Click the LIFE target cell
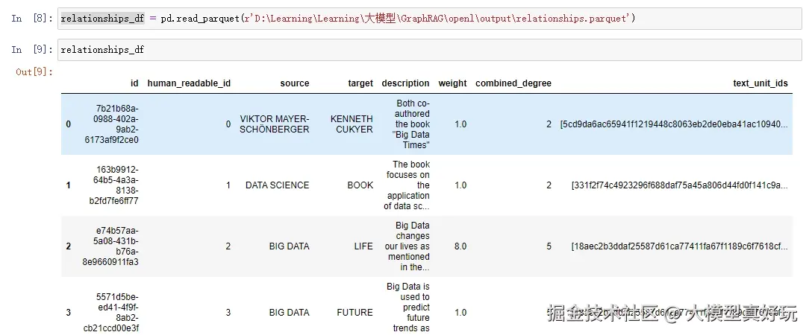Image resolution: width=809 pixels, height=335 pixels. pos(363,246)
